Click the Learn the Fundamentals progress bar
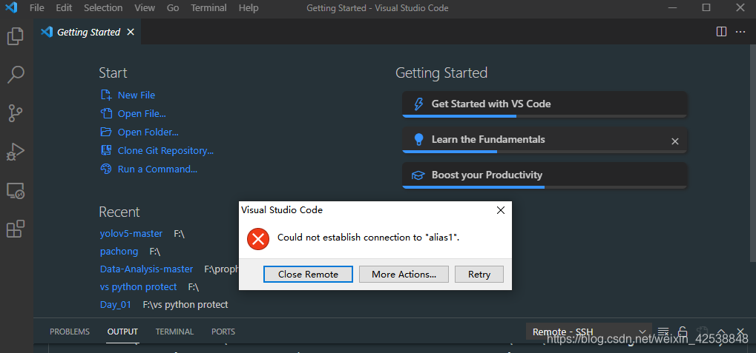This screenshot has height=353, width=756. click(x=545, y=152)
